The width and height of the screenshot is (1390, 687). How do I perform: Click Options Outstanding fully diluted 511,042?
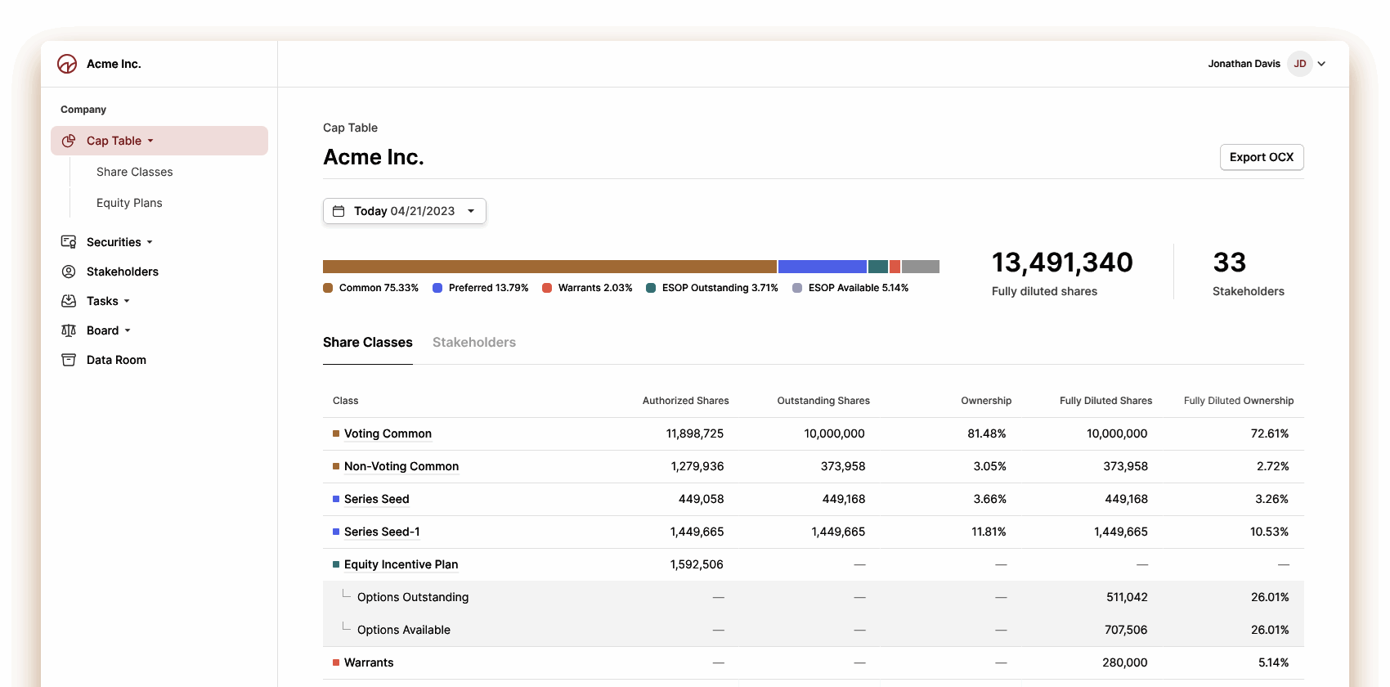point(1127,597)
